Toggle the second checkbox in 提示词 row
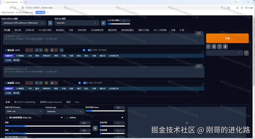The width and height of the screenshot is (255, 139). 89,50
